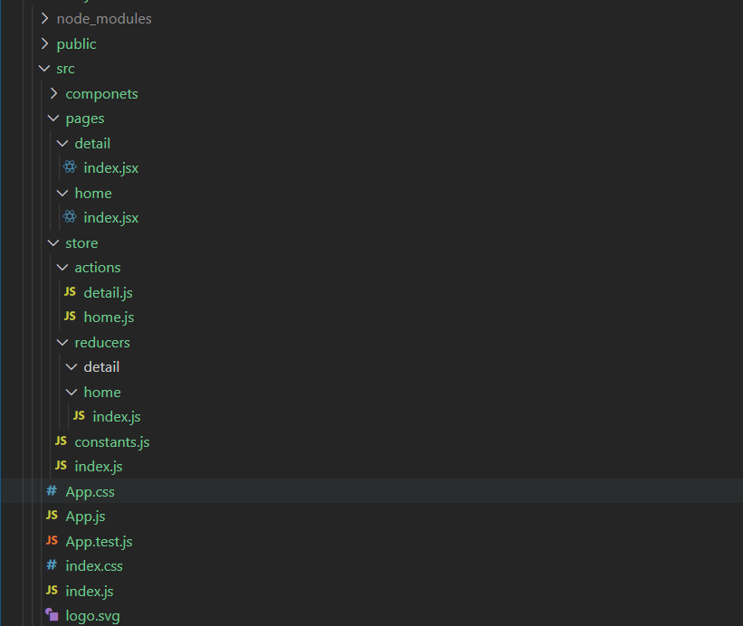Open App.css file

point(90,492)
